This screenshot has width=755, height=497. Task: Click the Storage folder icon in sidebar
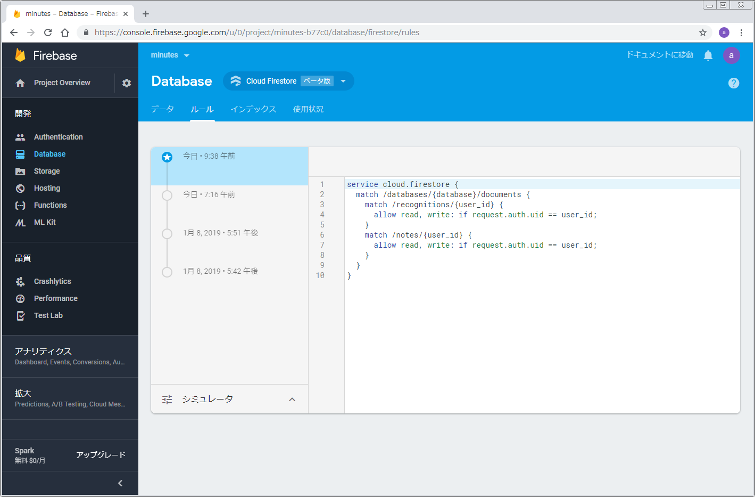click(x=20, y=171)
